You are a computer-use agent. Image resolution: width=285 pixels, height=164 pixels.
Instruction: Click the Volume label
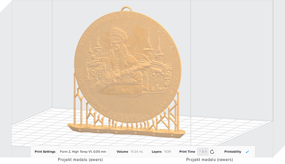[122, 152]
